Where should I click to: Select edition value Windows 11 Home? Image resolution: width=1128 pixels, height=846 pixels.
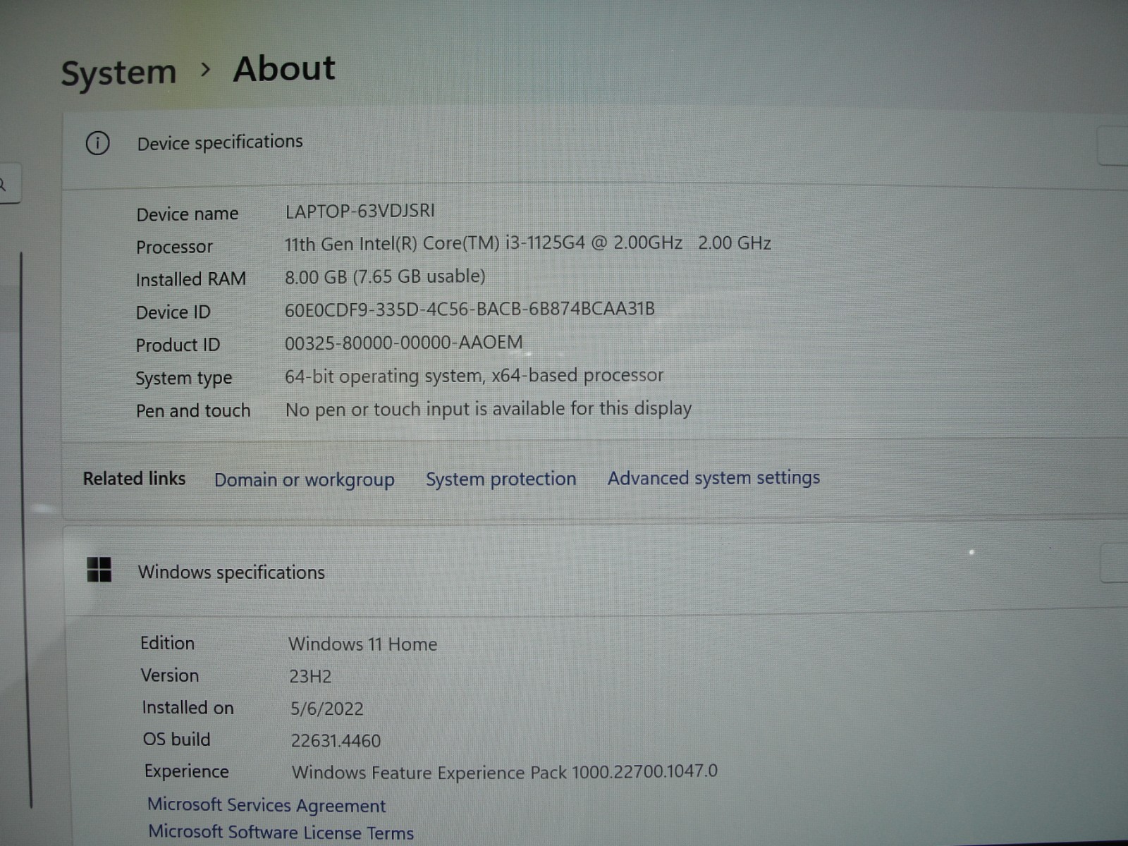(x=362, y=644)
